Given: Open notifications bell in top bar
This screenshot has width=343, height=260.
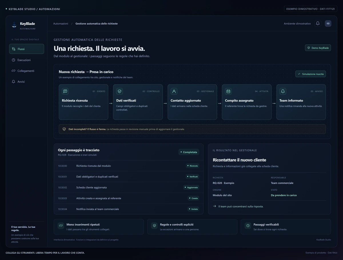Looking at the screenshot, I should click(x=318, y=23).
